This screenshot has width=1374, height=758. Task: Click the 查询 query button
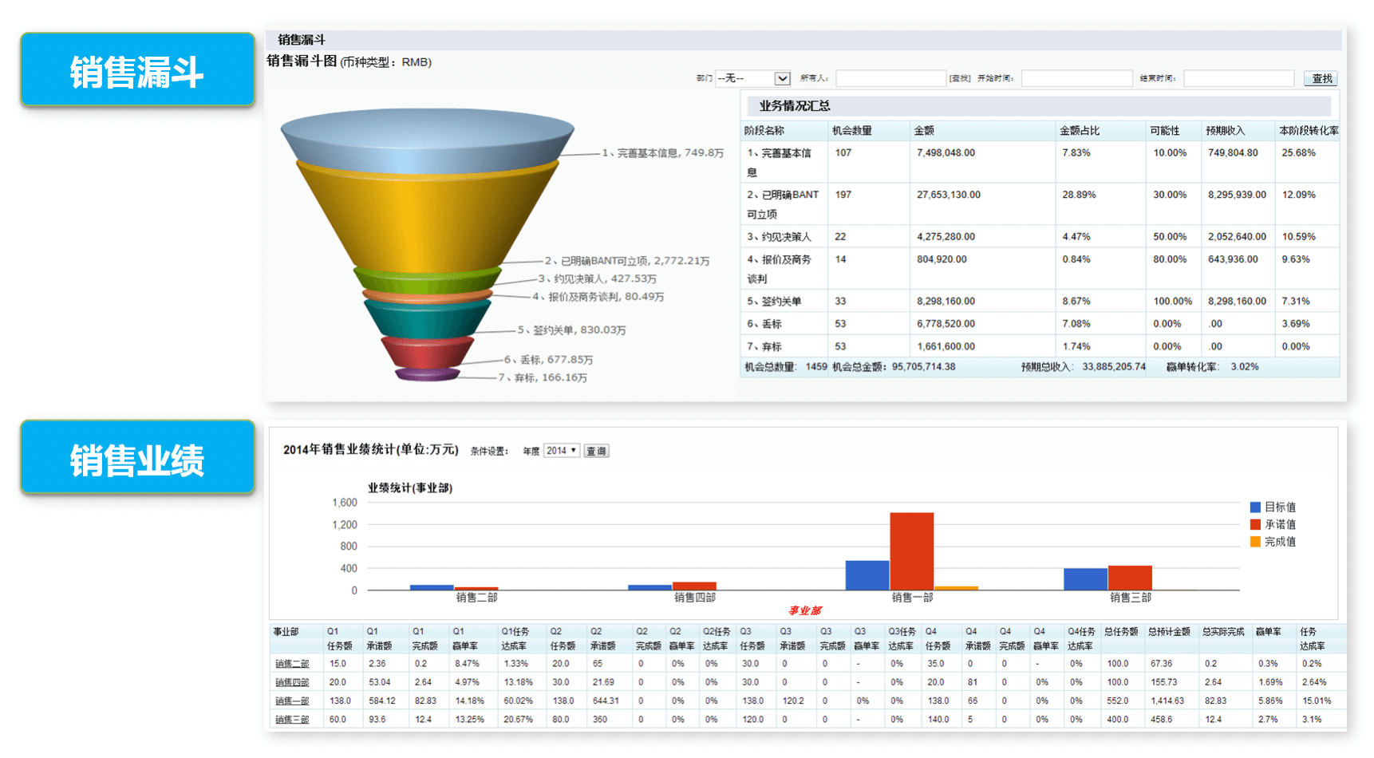tap(596, 451)
